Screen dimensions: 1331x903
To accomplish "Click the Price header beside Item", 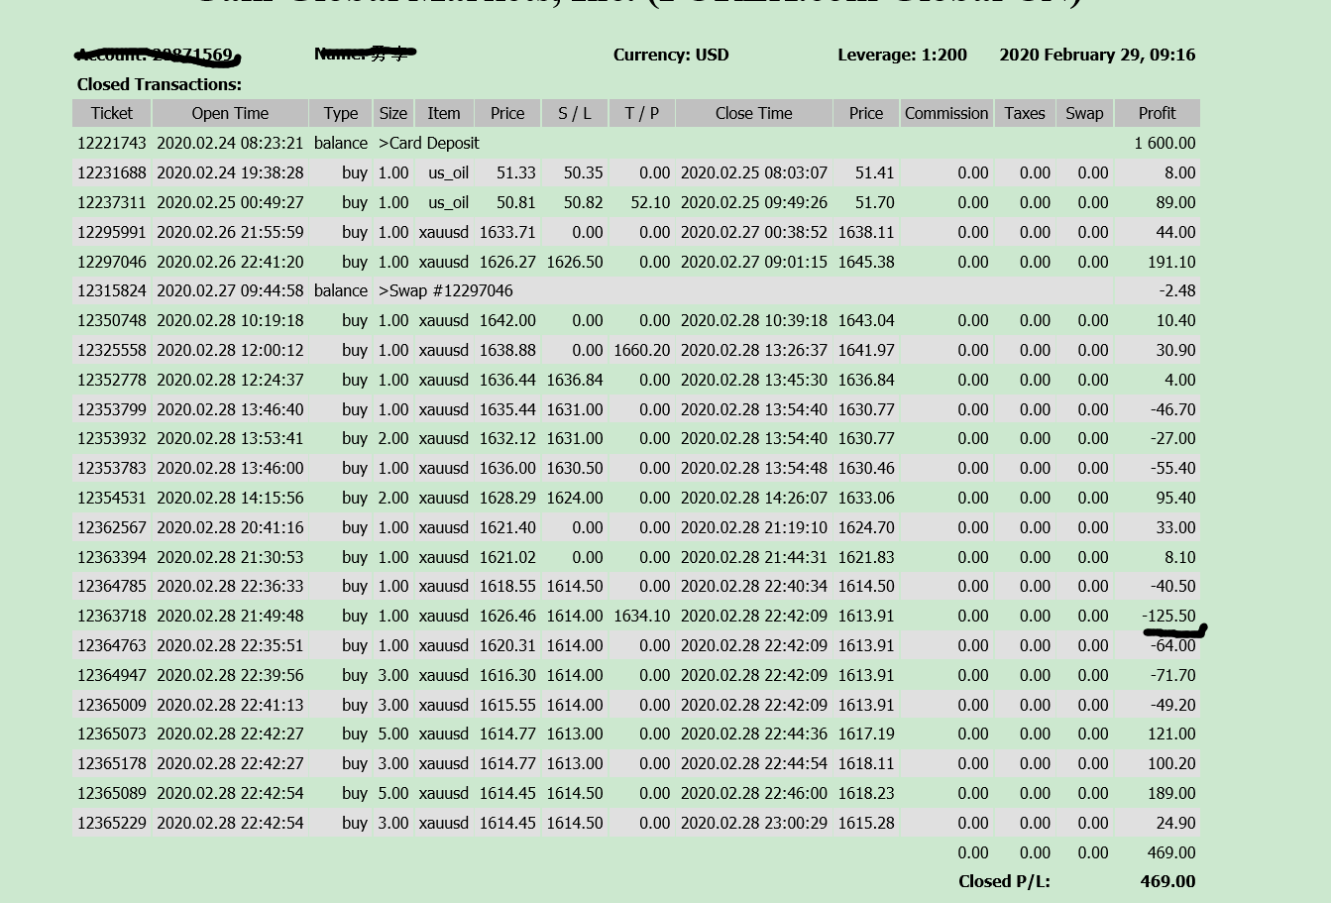I will pos(507,113).
